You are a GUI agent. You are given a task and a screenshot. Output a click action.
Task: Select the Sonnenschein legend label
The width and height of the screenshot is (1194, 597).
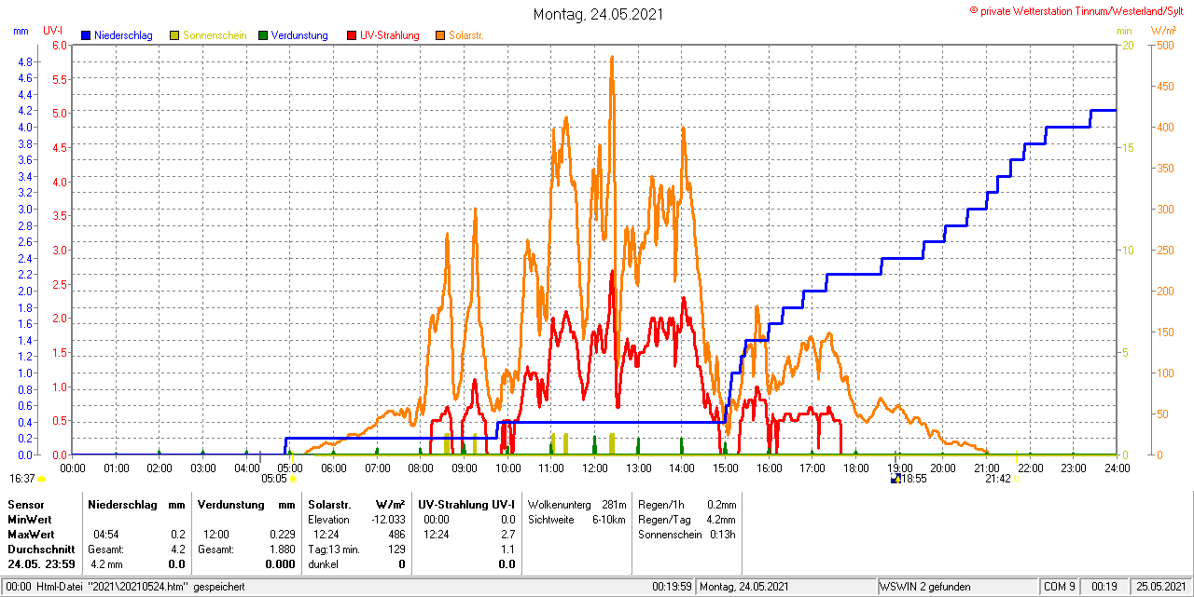point(215,35)
